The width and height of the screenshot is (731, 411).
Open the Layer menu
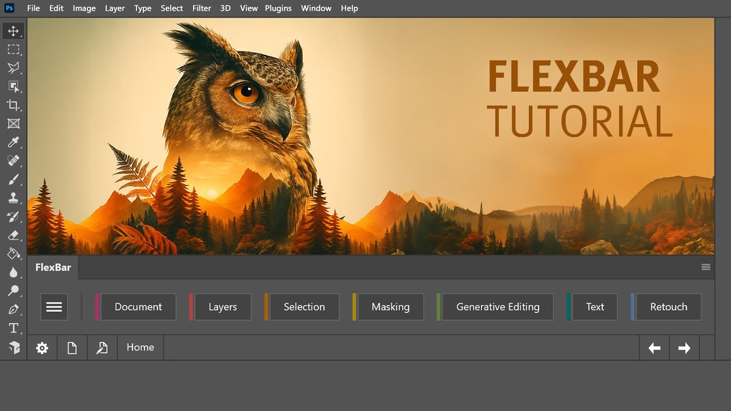click(x=115, y=8)
